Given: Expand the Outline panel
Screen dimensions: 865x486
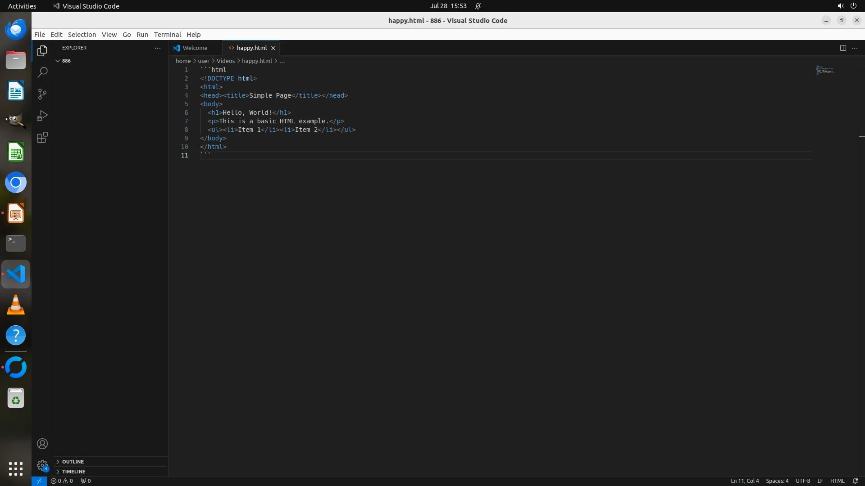Looking at the screenshot, I should pos(73,462).
